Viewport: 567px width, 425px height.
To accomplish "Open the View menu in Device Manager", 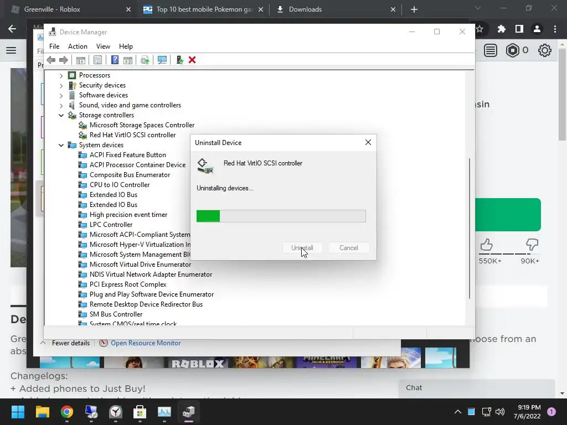I will [x=103, y=46].
